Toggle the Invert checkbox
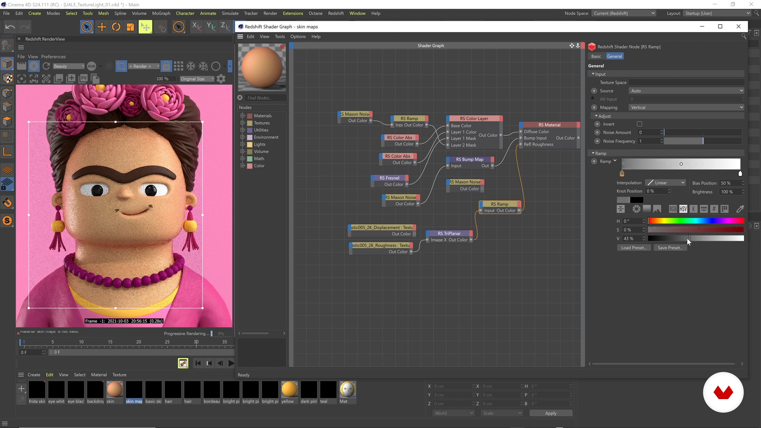The width and height of the screenshot is (761, 428). 639,124
